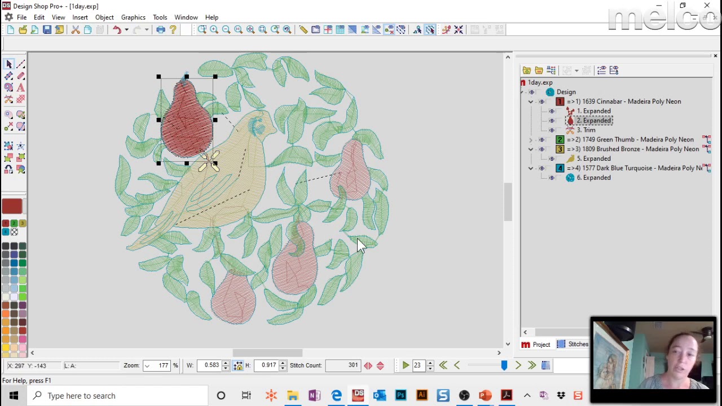722x406 pixels.
Task: Click the Save disk icon
Action: (x=47, y=30)
